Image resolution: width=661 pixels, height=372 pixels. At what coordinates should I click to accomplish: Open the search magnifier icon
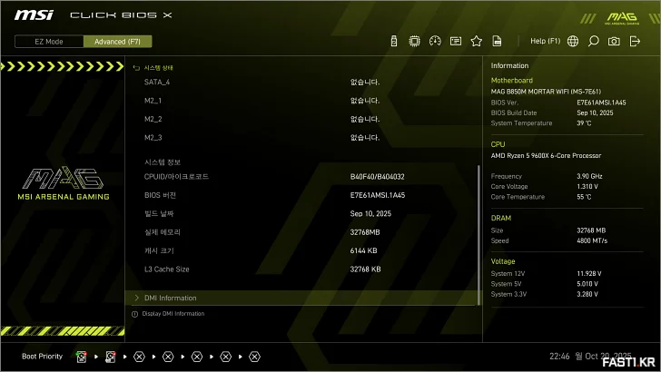point(593,41)
